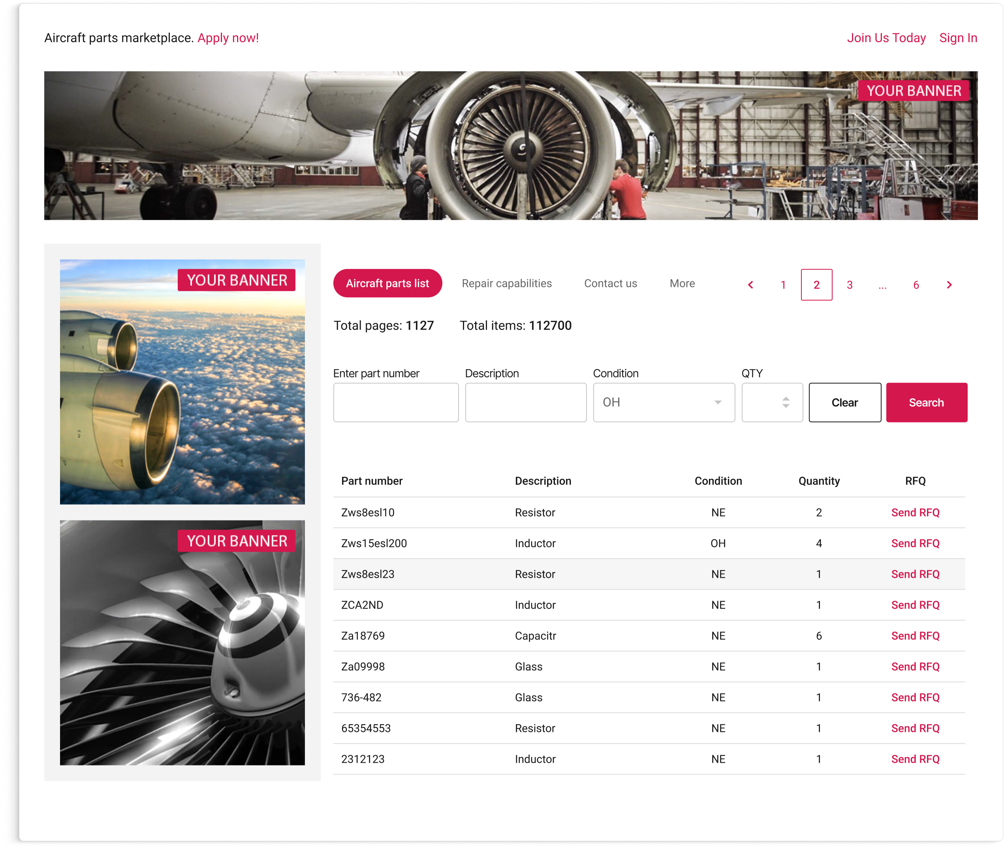Click the jet engine clouds banner image
This screenshot has width=1004, height=850.
[x=182, y=382]
